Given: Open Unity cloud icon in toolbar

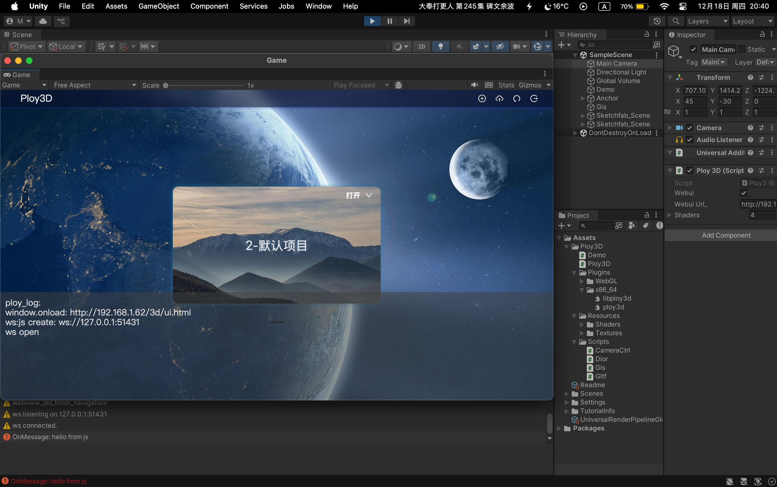Looking at the screenshot, I should pyautogui.click(x=43, y=21).
